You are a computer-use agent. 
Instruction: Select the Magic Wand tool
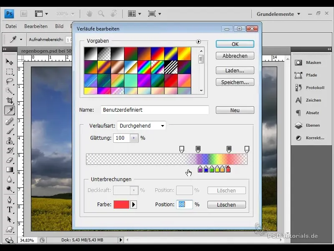(x=9, y=91)
